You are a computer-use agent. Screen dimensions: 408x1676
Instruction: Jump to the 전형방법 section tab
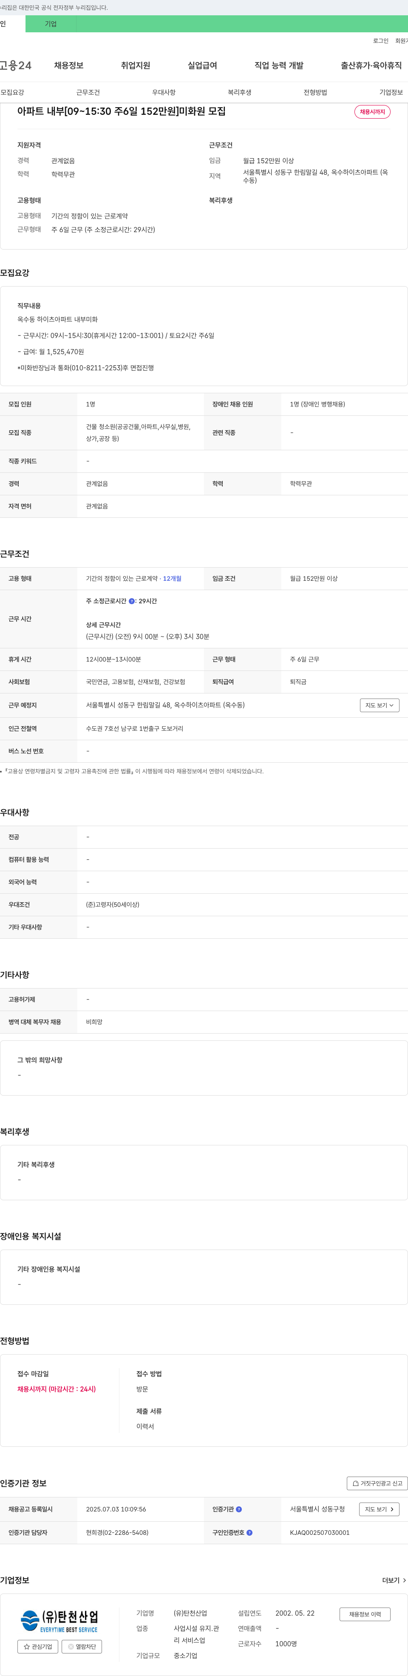pyautogui.click(x=315, y=92)
